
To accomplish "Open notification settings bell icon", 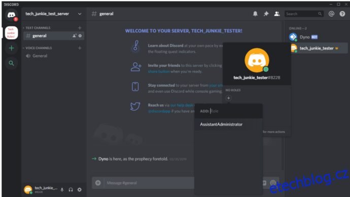I will click(x=255, y=14).
